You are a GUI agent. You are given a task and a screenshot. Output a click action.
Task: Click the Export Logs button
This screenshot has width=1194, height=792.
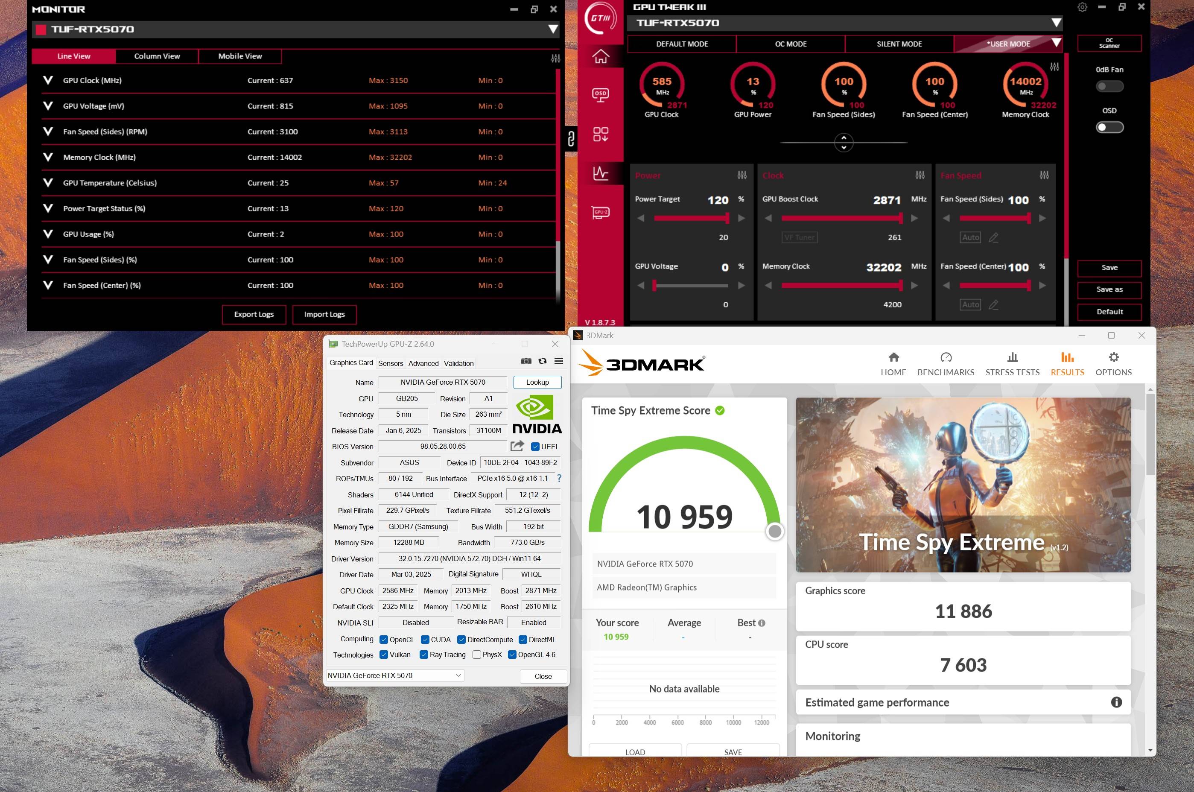254,314
